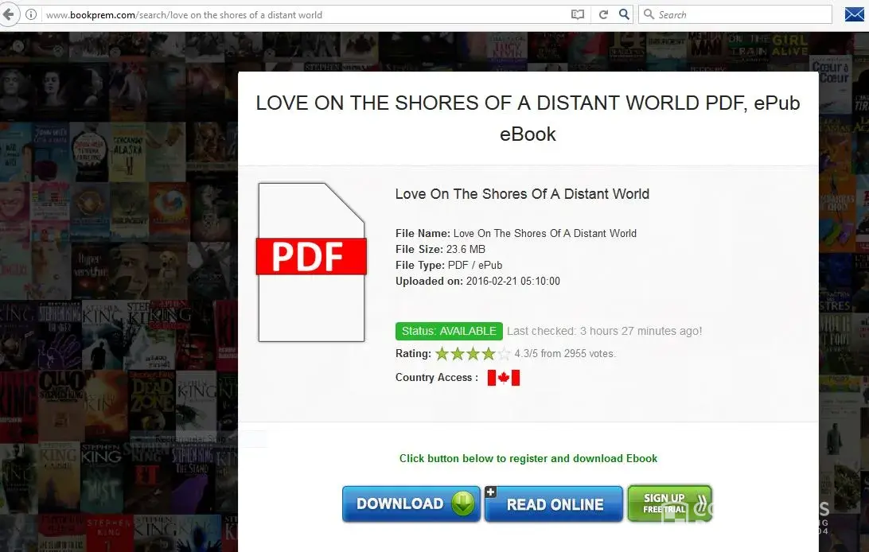The image size is (869, 552).
Task: Click the Canada flag icon
Action: pos(503,378)
